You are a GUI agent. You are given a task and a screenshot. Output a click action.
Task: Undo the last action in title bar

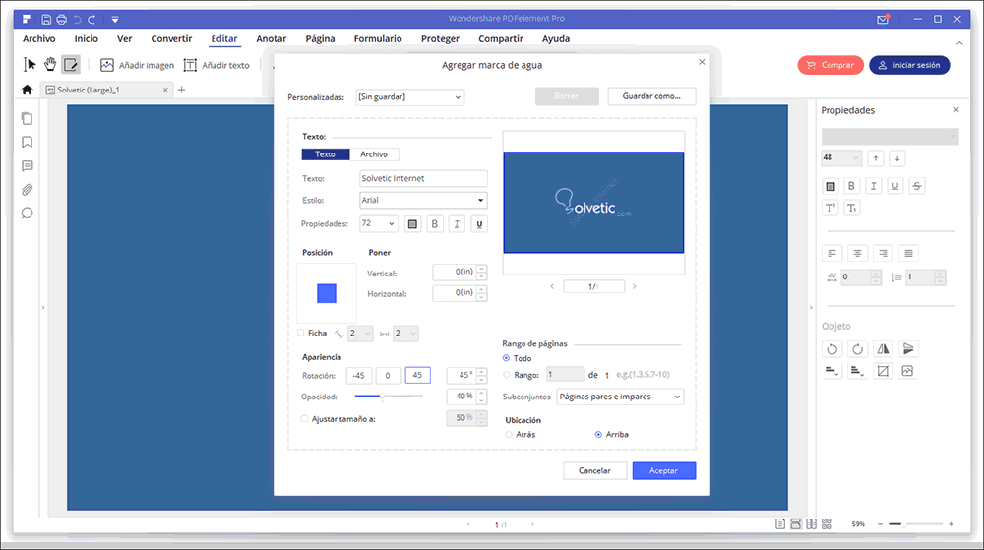77,19
